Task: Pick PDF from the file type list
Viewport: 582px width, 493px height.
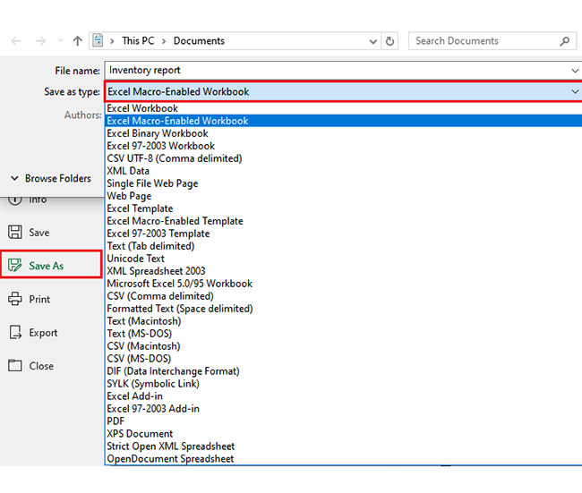Action: 116,421
